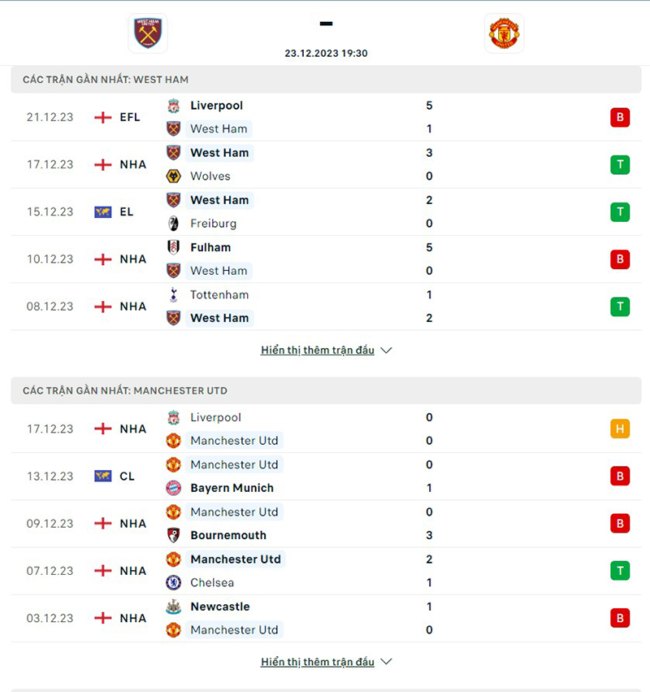Click the match time 23.12.2023 19:30

point(326,53)
